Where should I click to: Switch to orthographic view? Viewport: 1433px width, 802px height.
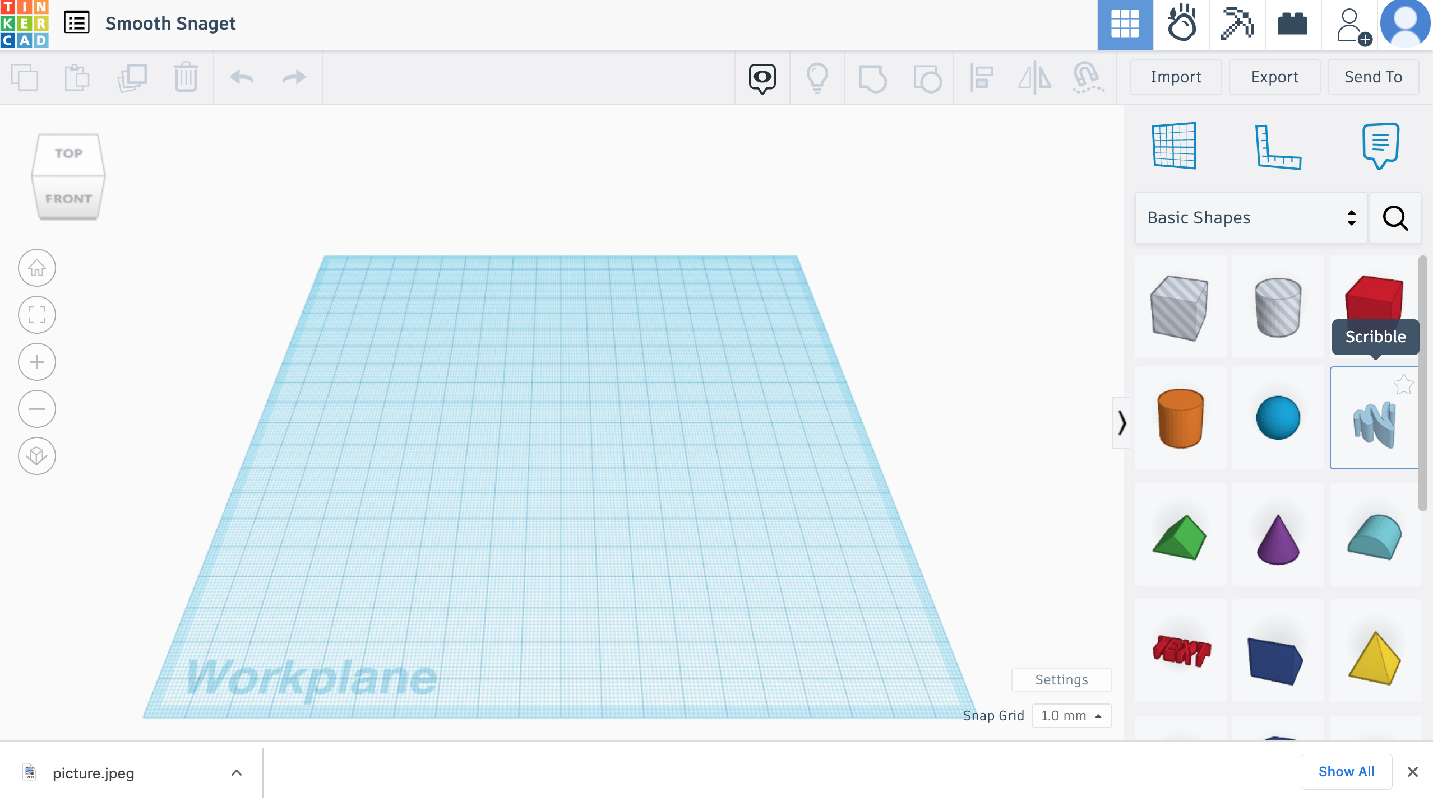(36, 455)
